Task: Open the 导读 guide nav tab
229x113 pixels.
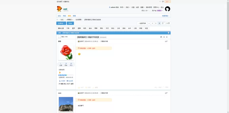Action: pyautogui.click(x=64, y=16)
